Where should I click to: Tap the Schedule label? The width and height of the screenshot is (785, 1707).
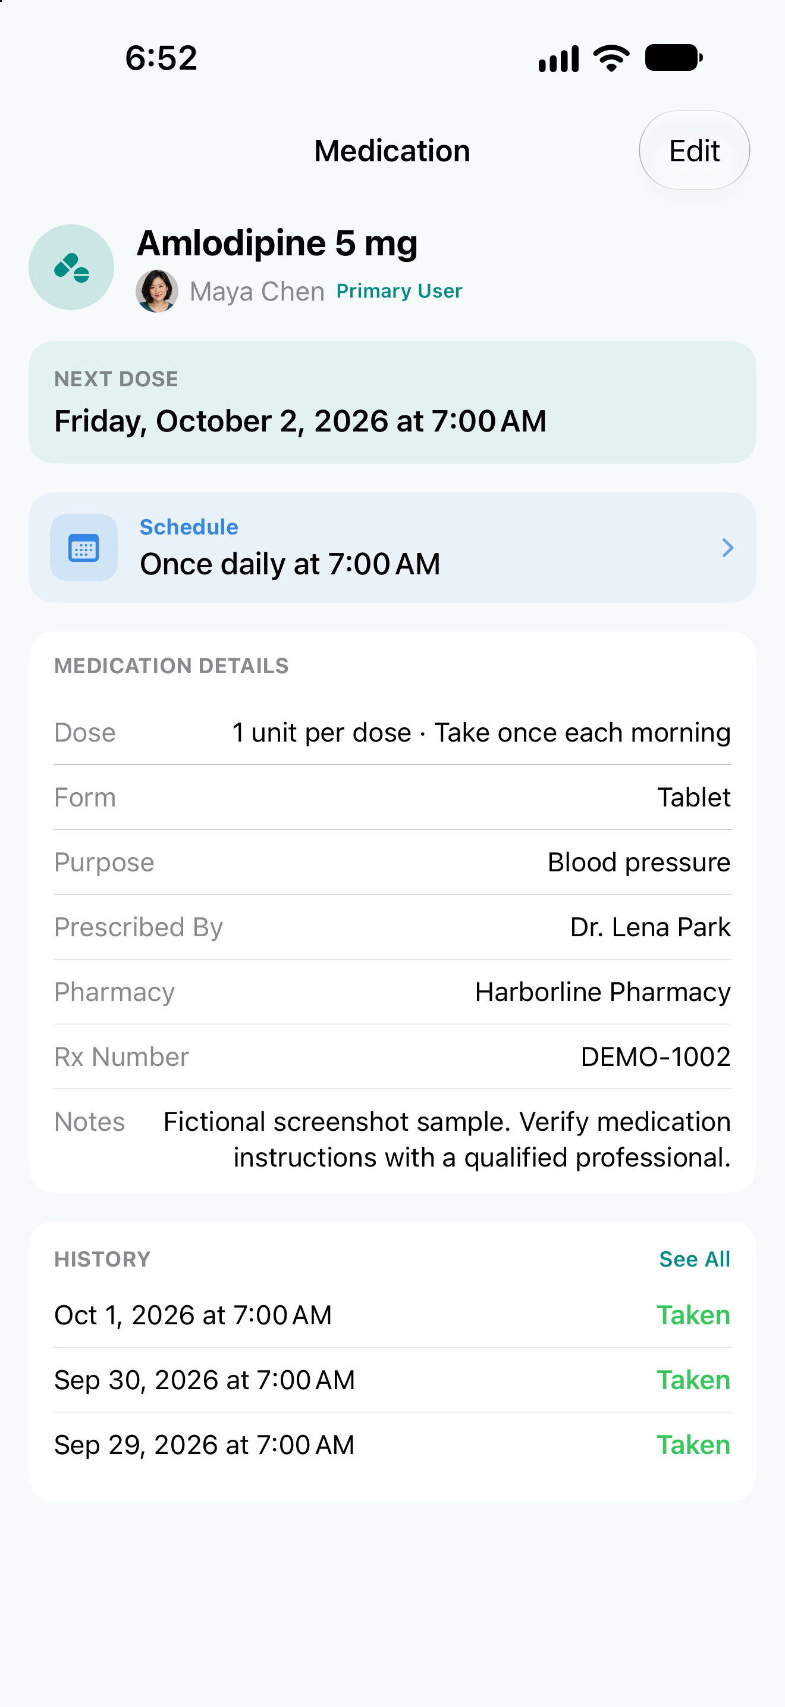coord(189,527)
